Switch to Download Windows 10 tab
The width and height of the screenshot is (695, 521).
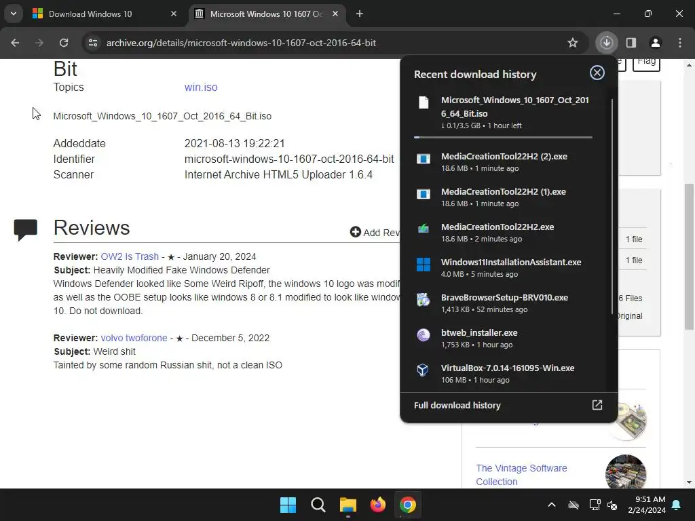tap(105, 14)
